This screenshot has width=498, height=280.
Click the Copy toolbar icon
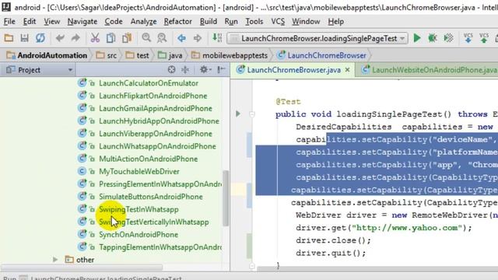(110, 38)
